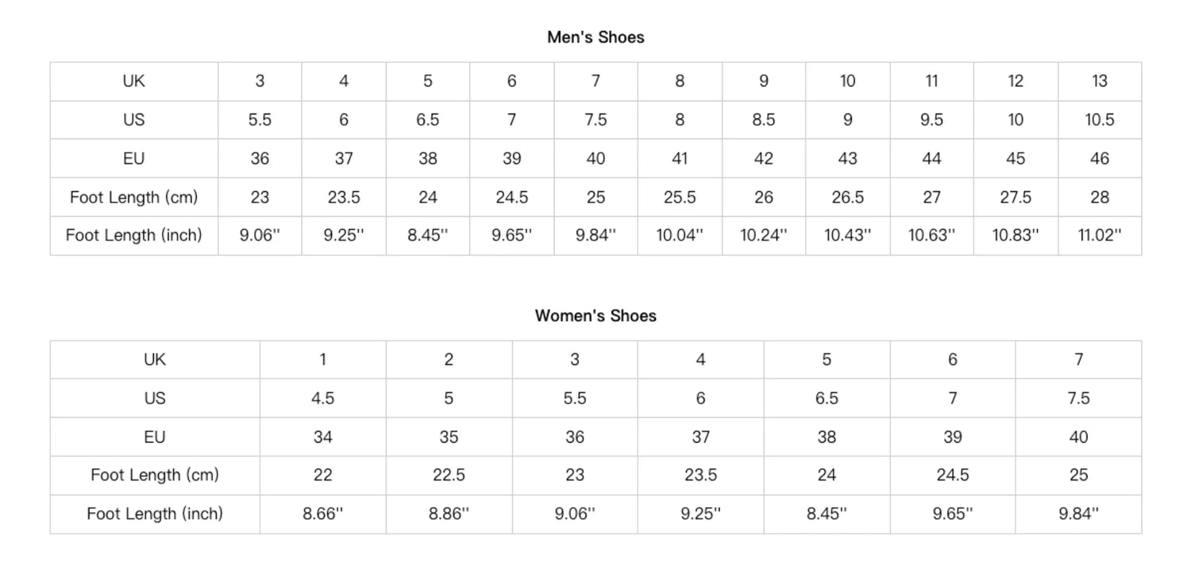Click the 10.63'' foot length cell
This screenshot has height=586, width=1191.
pos(931,236)
